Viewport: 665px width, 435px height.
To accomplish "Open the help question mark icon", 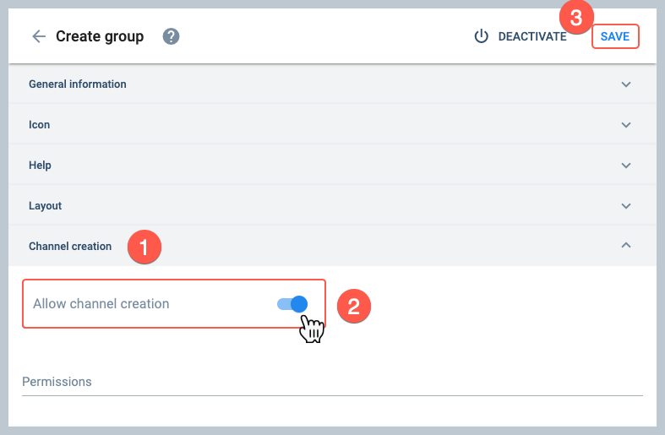I will tap(171, 36).
